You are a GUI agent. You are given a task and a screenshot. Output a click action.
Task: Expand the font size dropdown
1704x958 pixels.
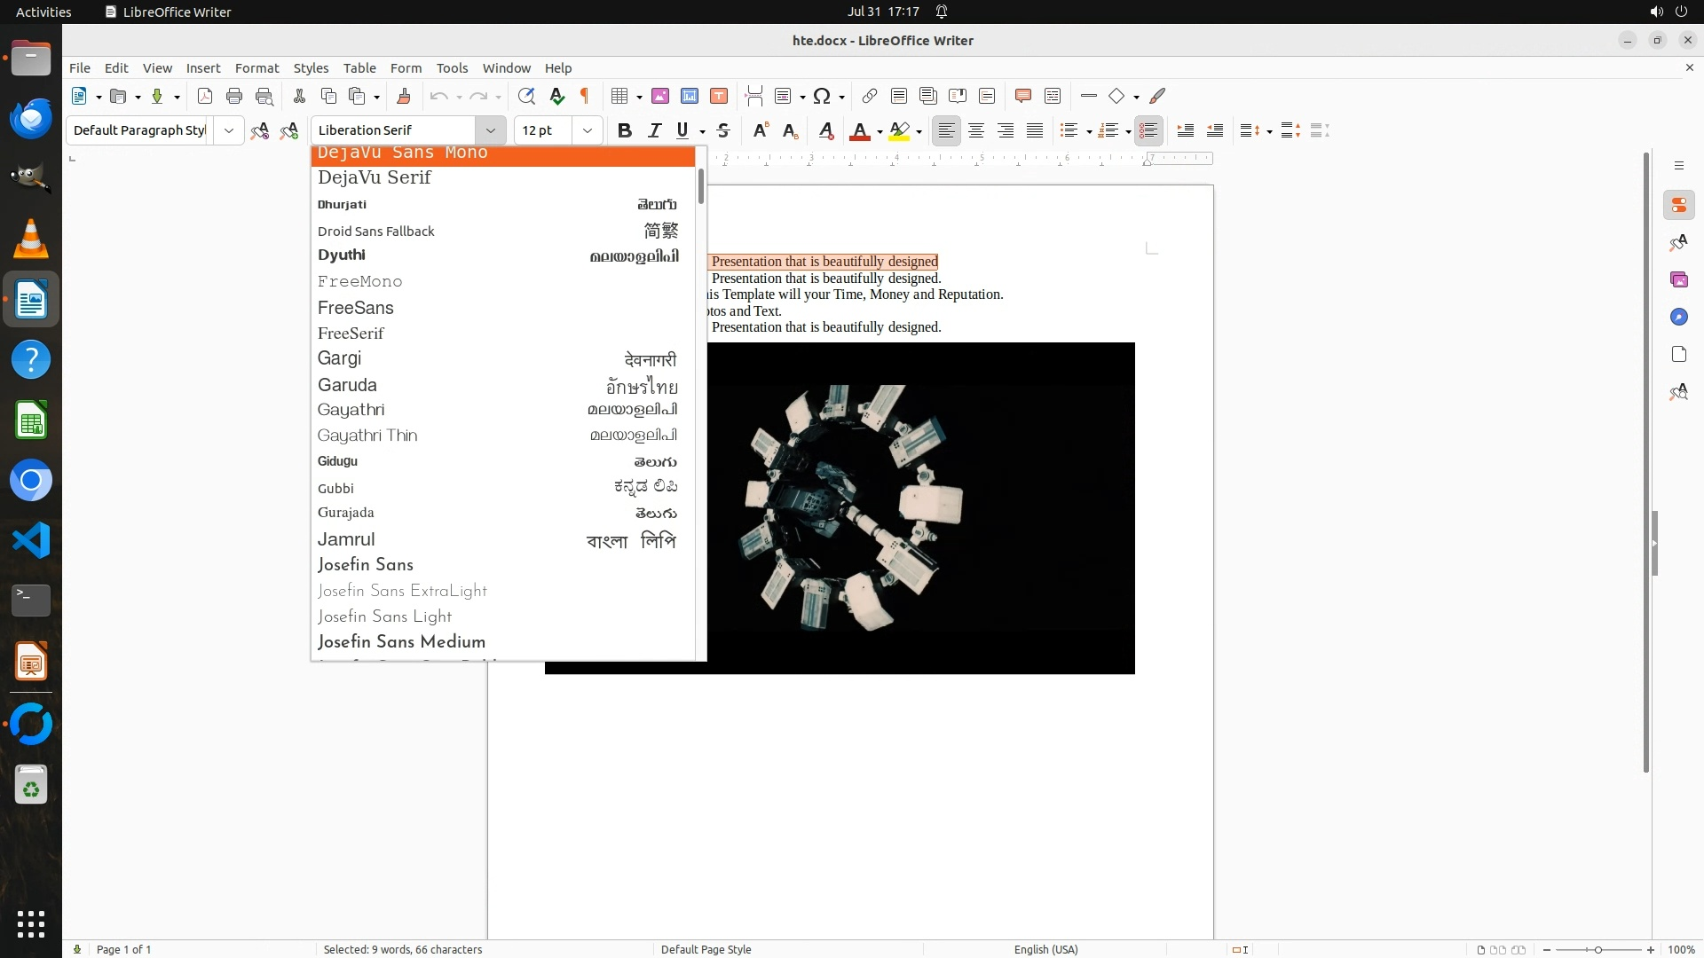point(587,130)
